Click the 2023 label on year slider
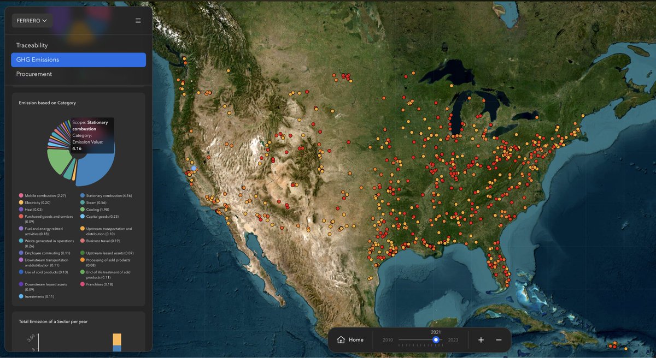This screenshot has height=358, width=656. pyautogui.click(x=453, y=340)
